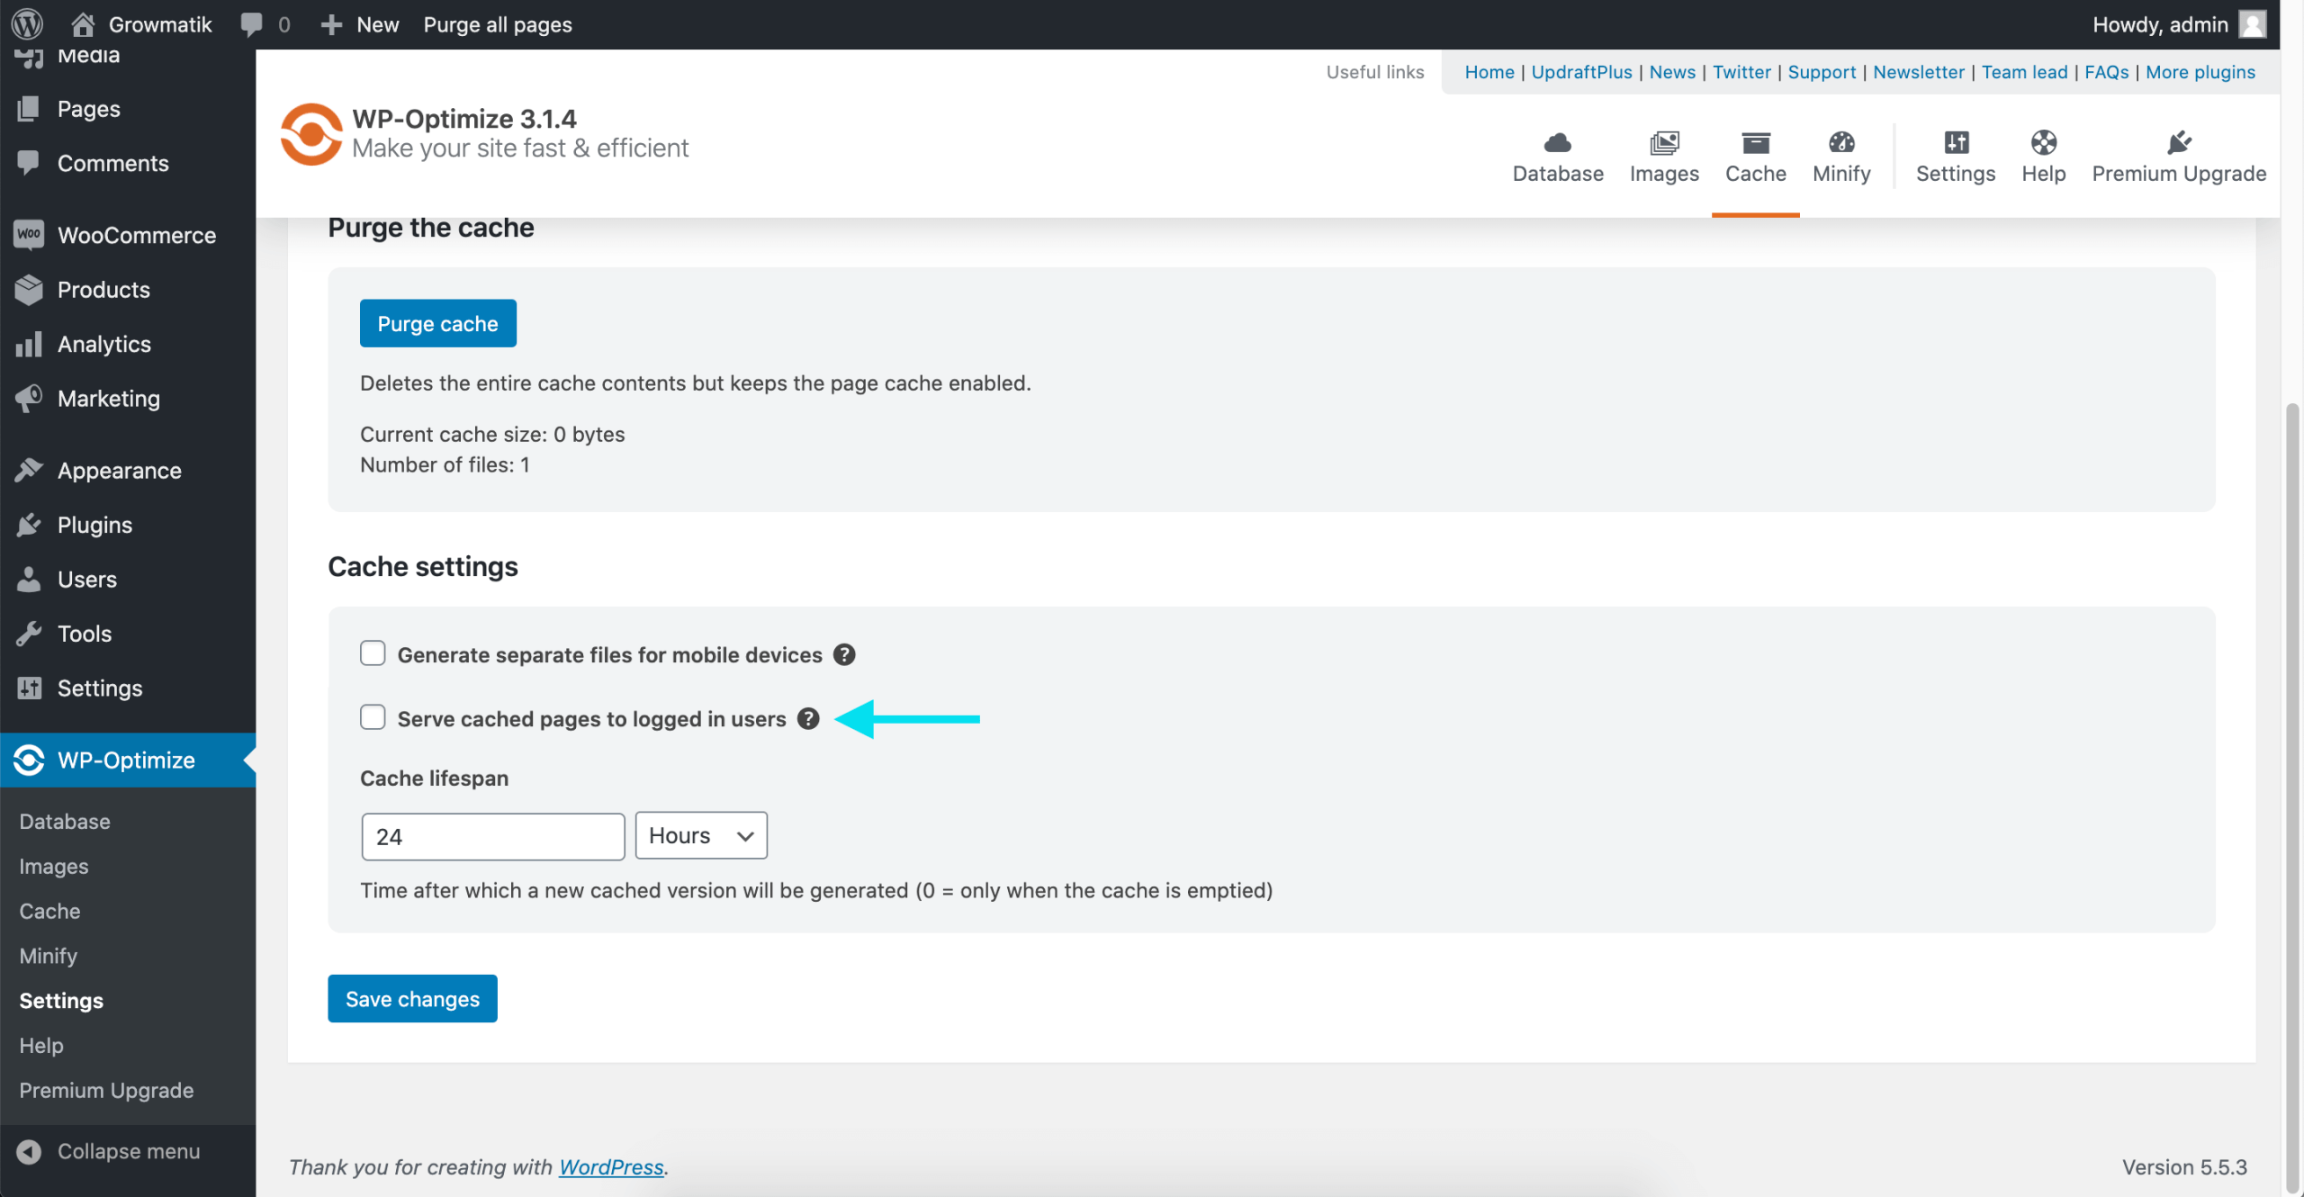The image size is (2304, 1197).
Task: Open Premium Upgrade via its icon
Action: pyautogui.click(x=2180, y=157)
